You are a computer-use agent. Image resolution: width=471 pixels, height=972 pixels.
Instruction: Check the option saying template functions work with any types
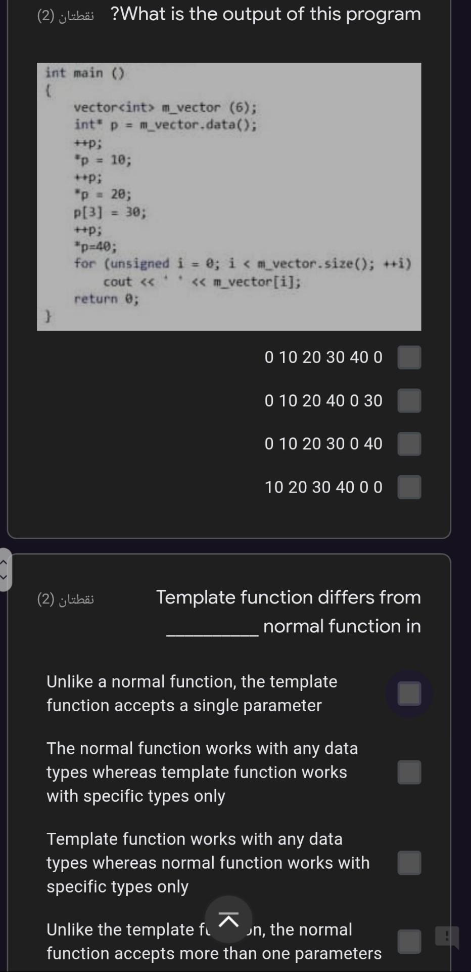(409, 863)
